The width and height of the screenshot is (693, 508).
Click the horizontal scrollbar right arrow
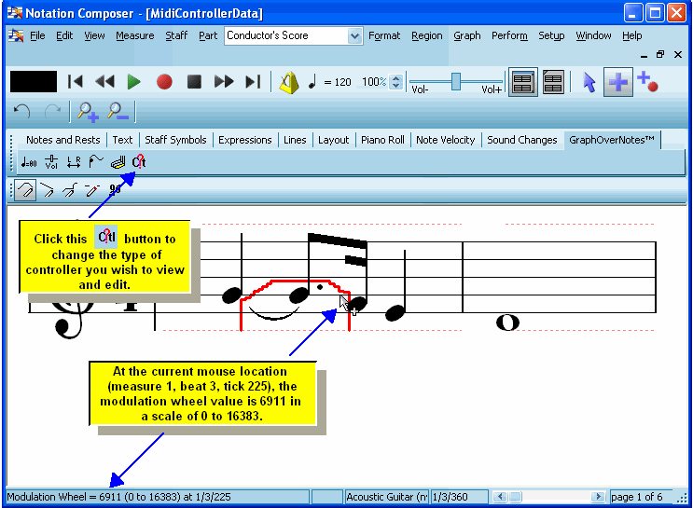tap(598, 497)
